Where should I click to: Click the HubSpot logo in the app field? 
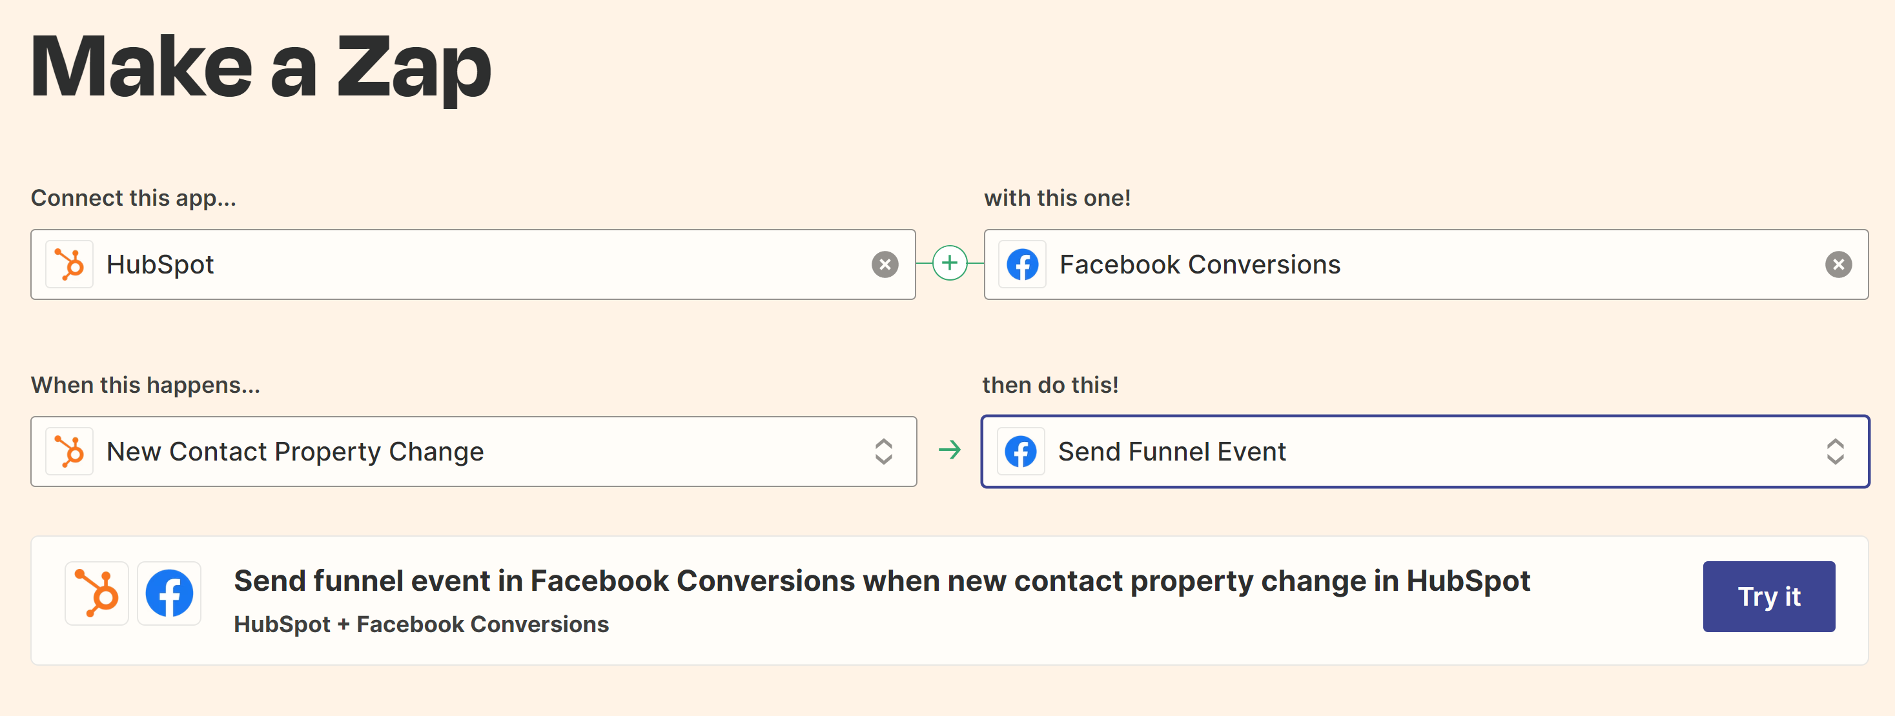coord(69,264)
